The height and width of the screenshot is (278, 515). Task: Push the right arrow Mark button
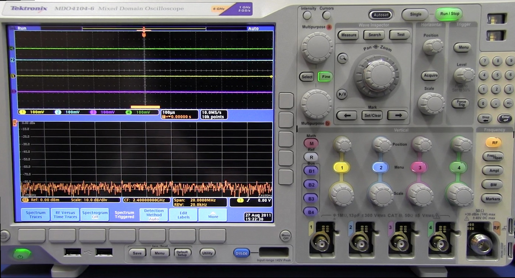point(398,115)
